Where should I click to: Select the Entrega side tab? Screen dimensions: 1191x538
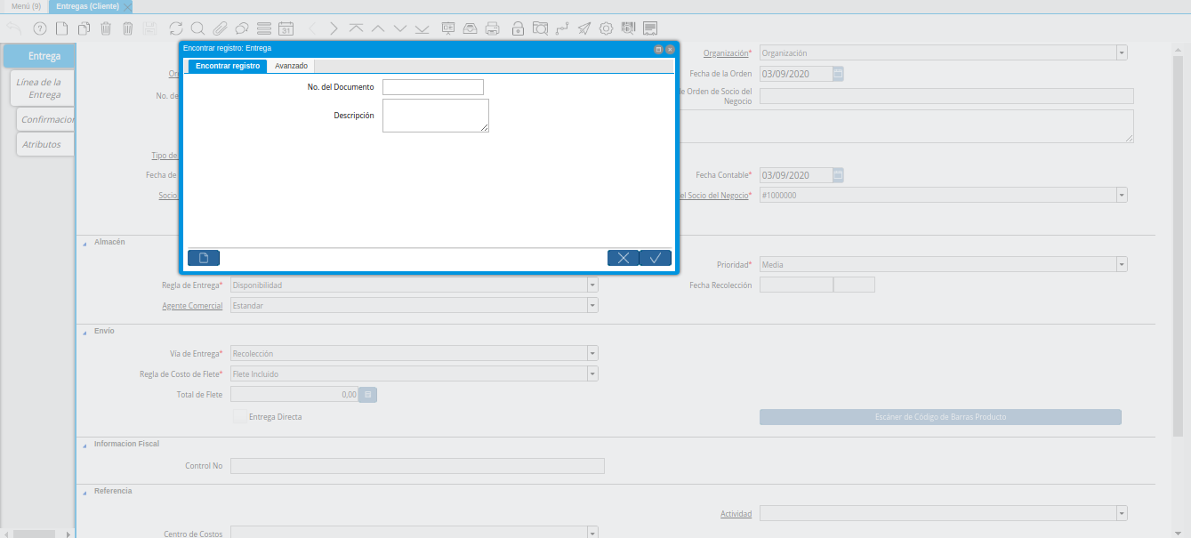(39, 56)
